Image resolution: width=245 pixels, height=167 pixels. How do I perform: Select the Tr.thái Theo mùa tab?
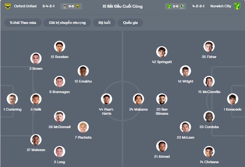pyautogui.click(x=23, y=23)
